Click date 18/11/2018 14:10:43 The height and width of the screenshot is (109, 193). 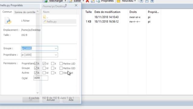(x=106, y=17)
